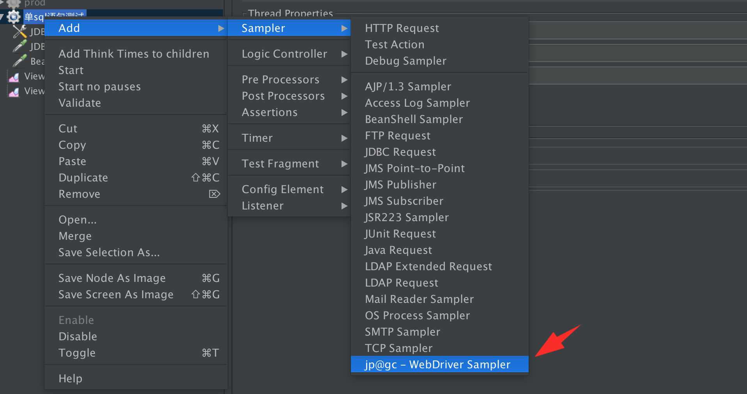The image size is (747, 394).
Task: Click the wrench and screwdriver JDBC config icon
Action: 19,32
